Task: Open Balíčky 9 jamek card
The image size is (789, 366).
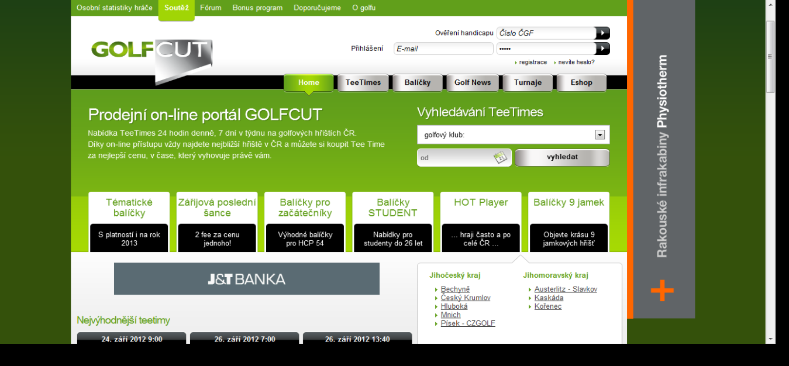Action: pos(569,222)
